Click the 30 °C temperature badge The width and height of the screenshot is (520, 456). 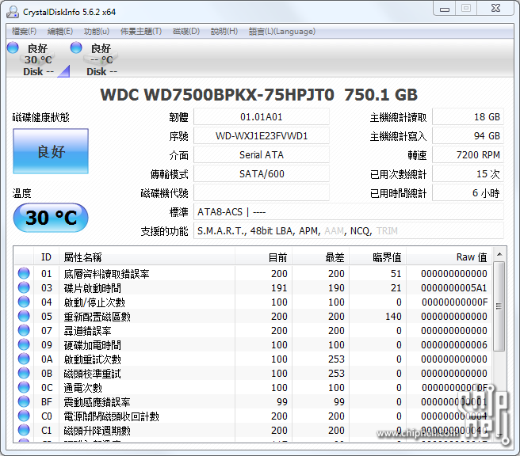click(51, 218)
